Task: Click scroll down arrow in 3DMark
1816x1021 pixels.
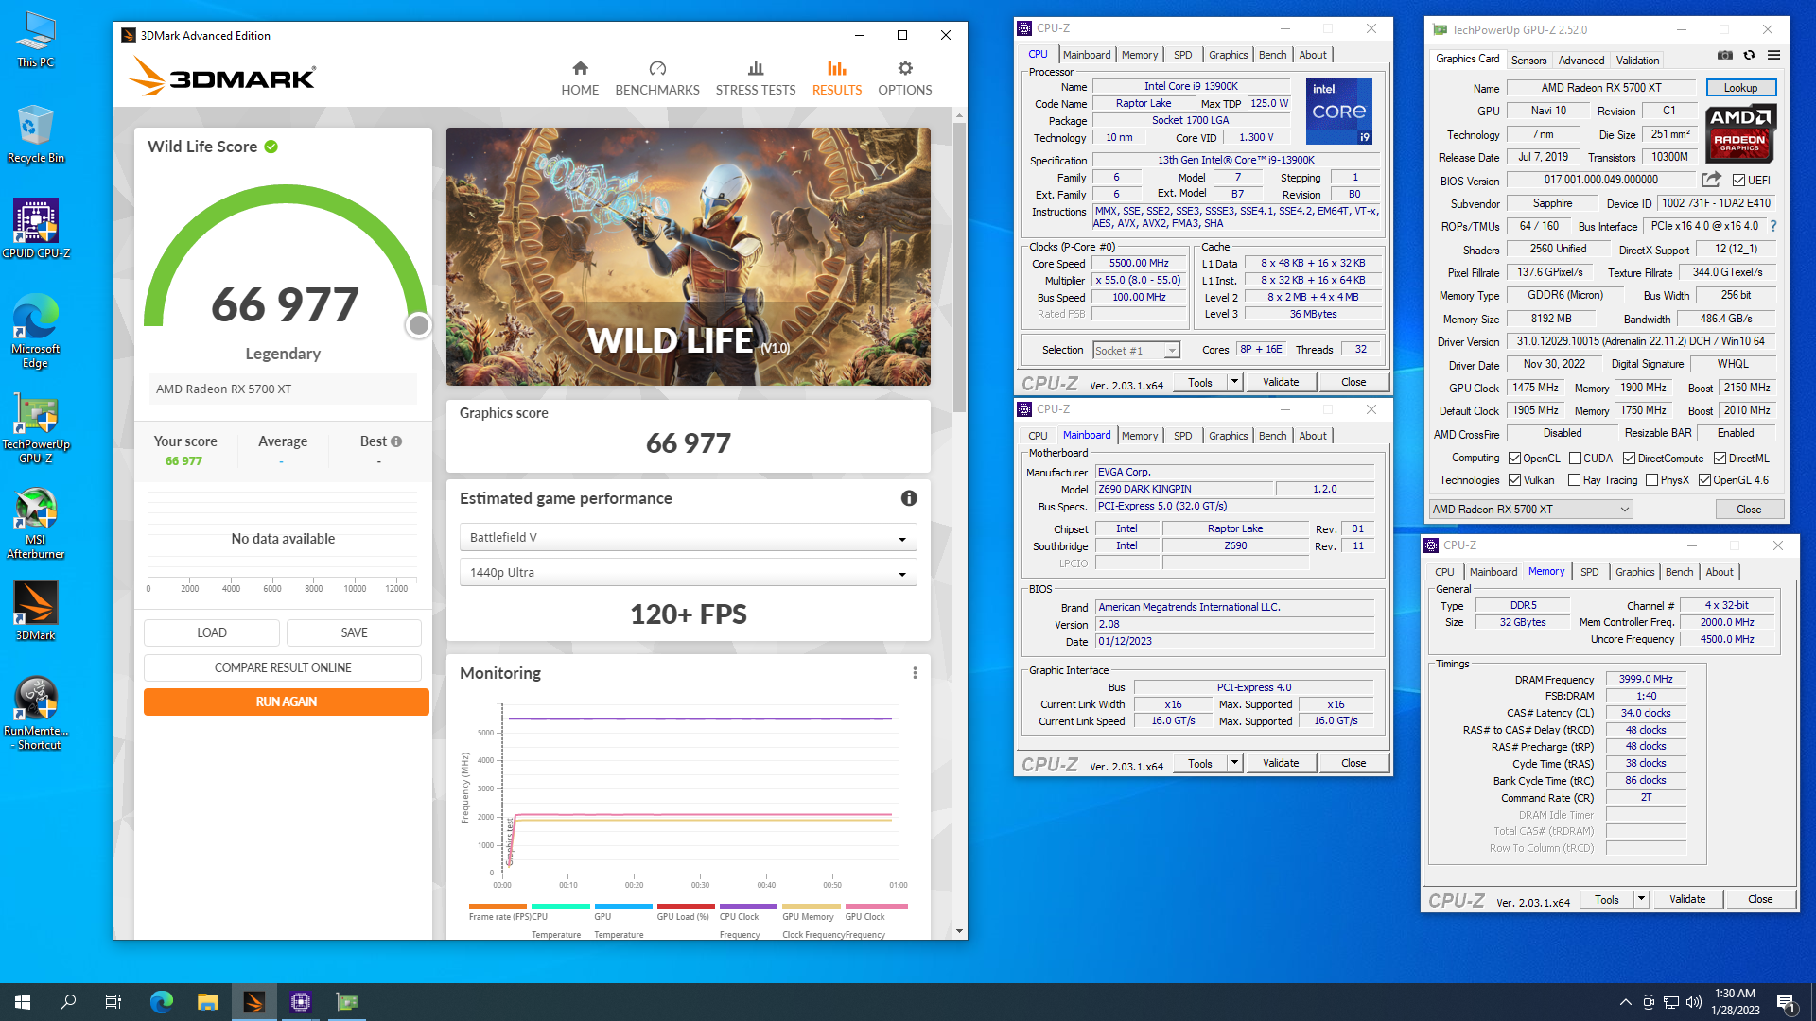Action: point(959,931)
